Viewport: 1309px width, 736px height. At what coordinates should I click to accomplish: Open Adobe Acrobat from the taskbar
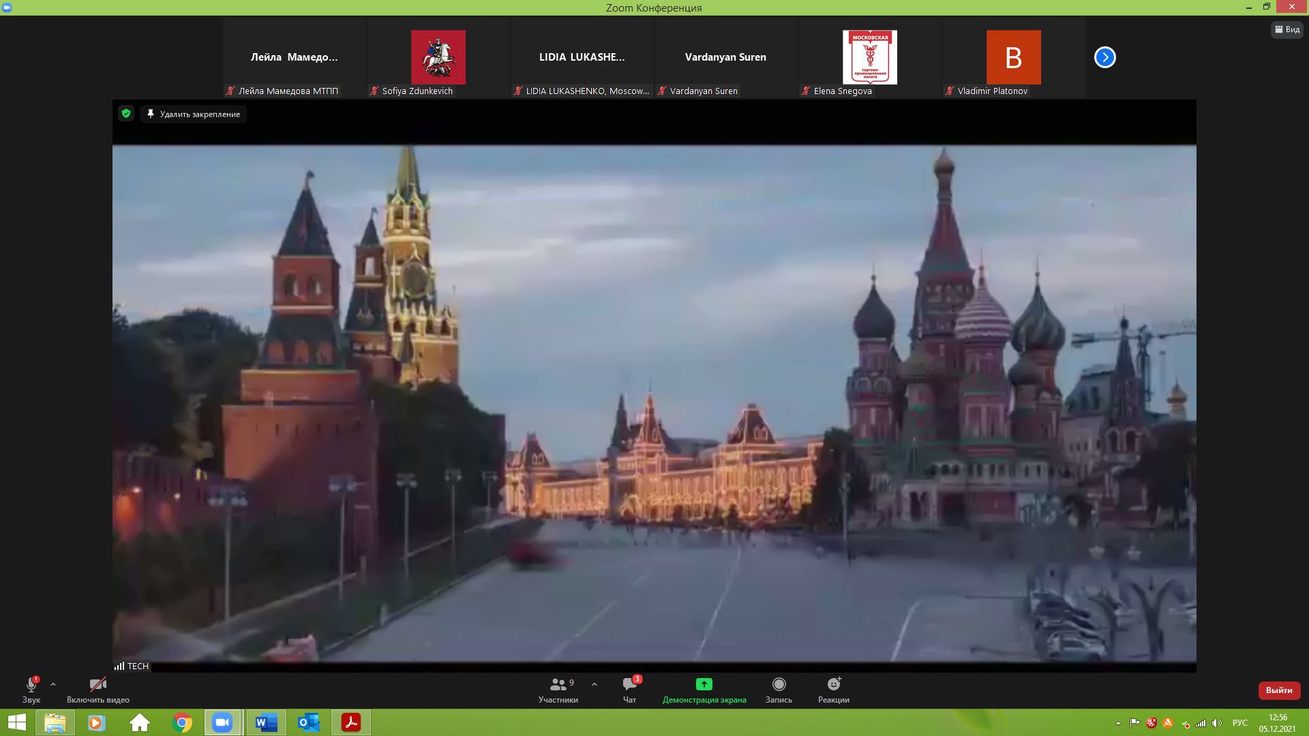coord(351,722)
